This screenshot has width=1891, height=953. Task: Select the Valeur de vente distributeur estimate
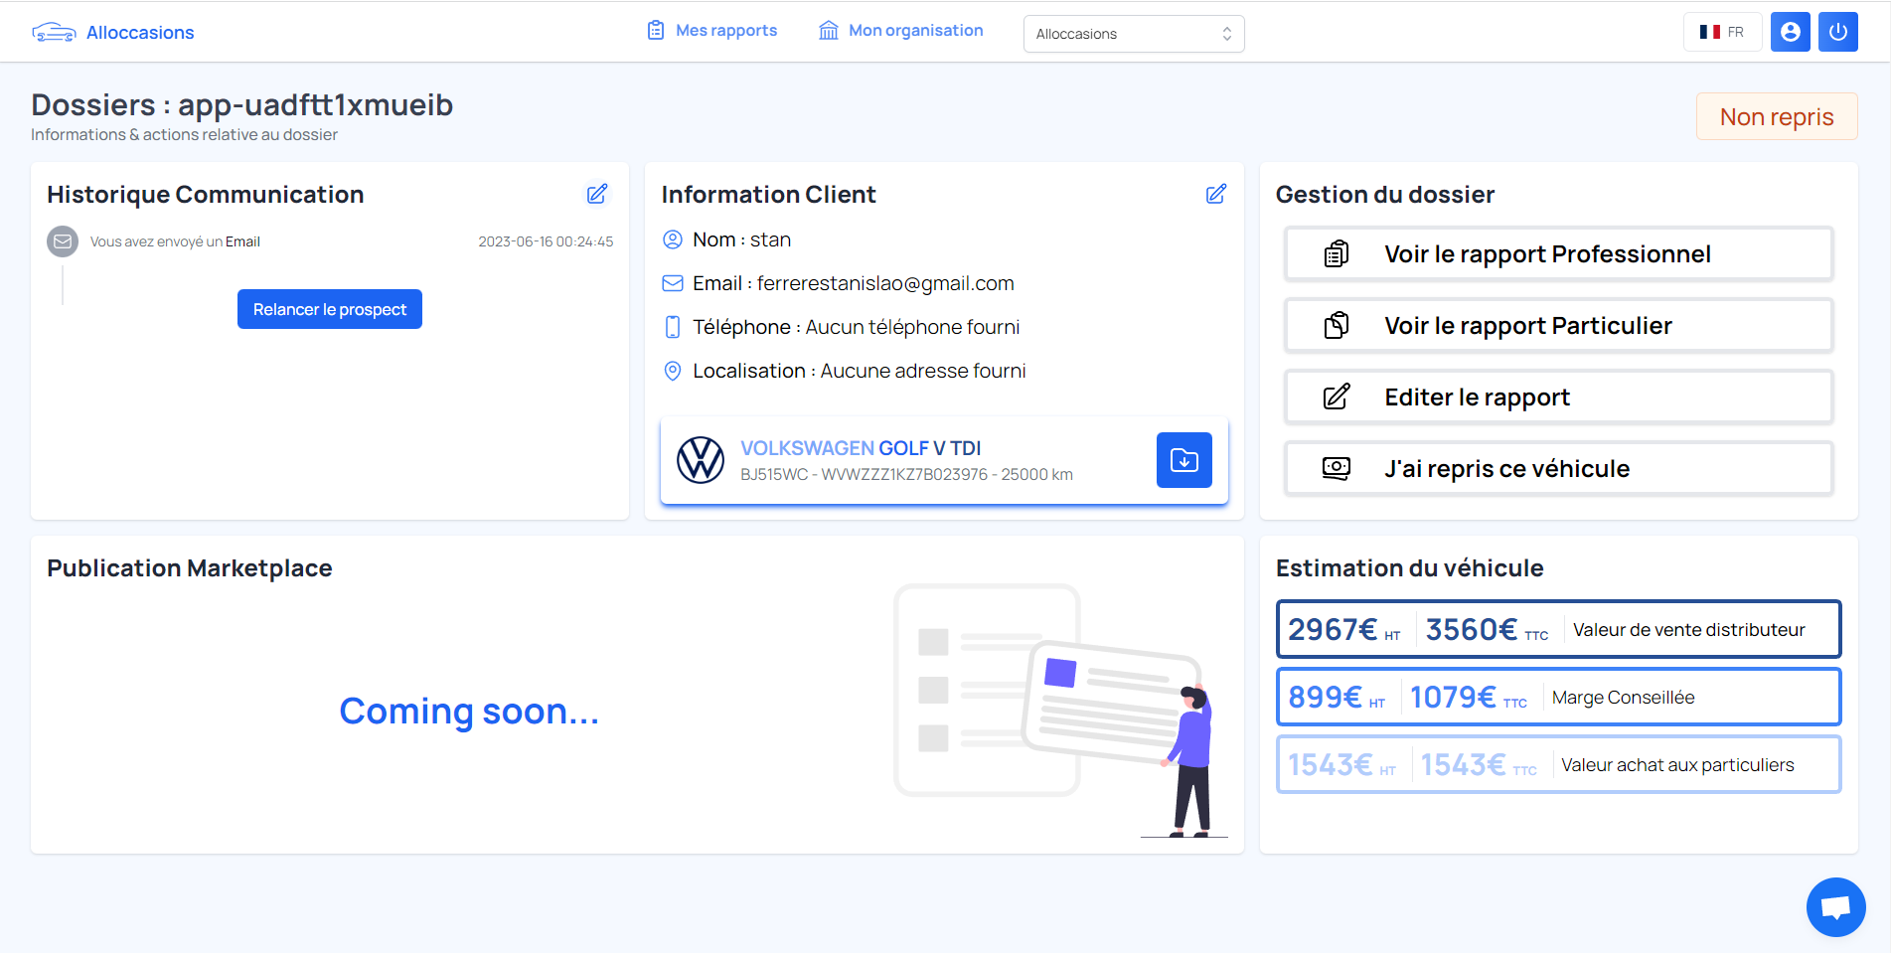pos(1557,629)
